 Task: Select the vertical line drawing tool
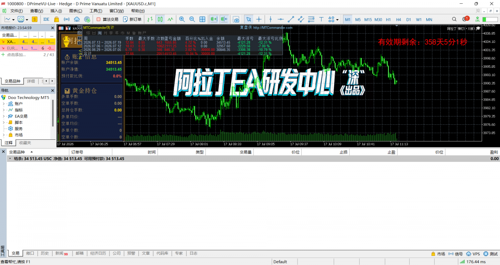[x=271, y=19]
